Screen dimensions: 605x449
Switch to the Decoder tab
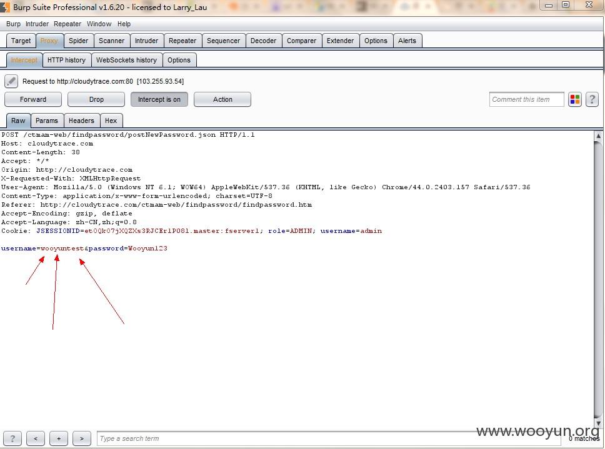click(x=264, y=41)
